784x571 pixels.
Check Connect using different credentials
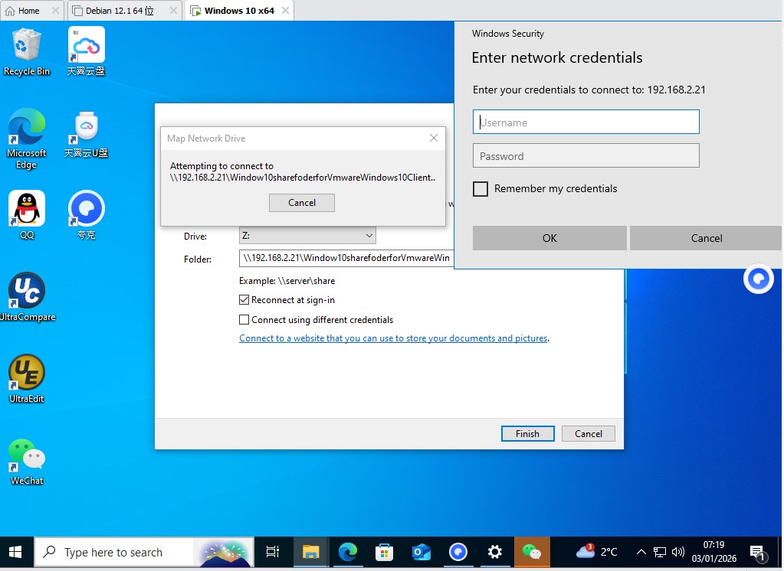tap(244, 320)
